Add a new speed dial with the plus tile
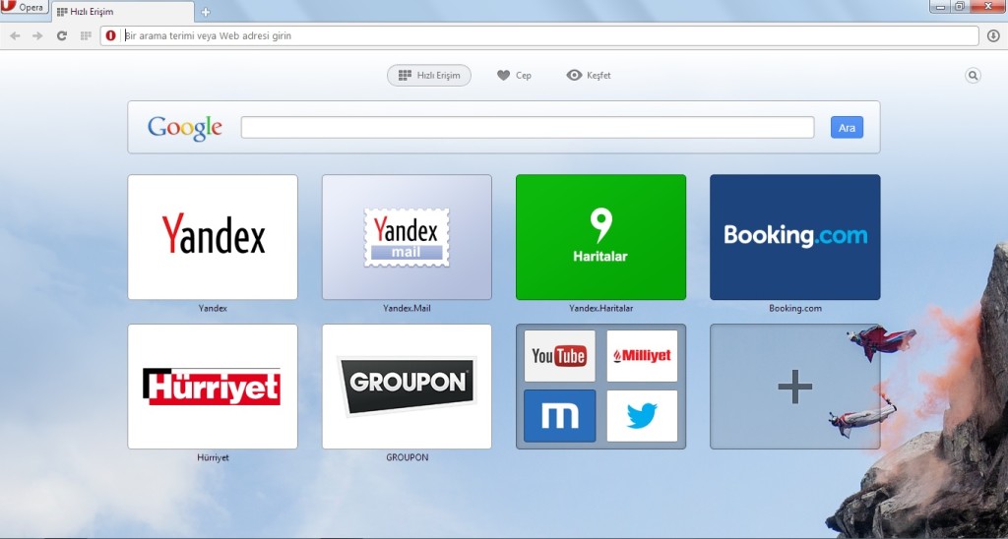This screenshot has width=1008, height=539. pyautogui.click(x=794, y=387)
